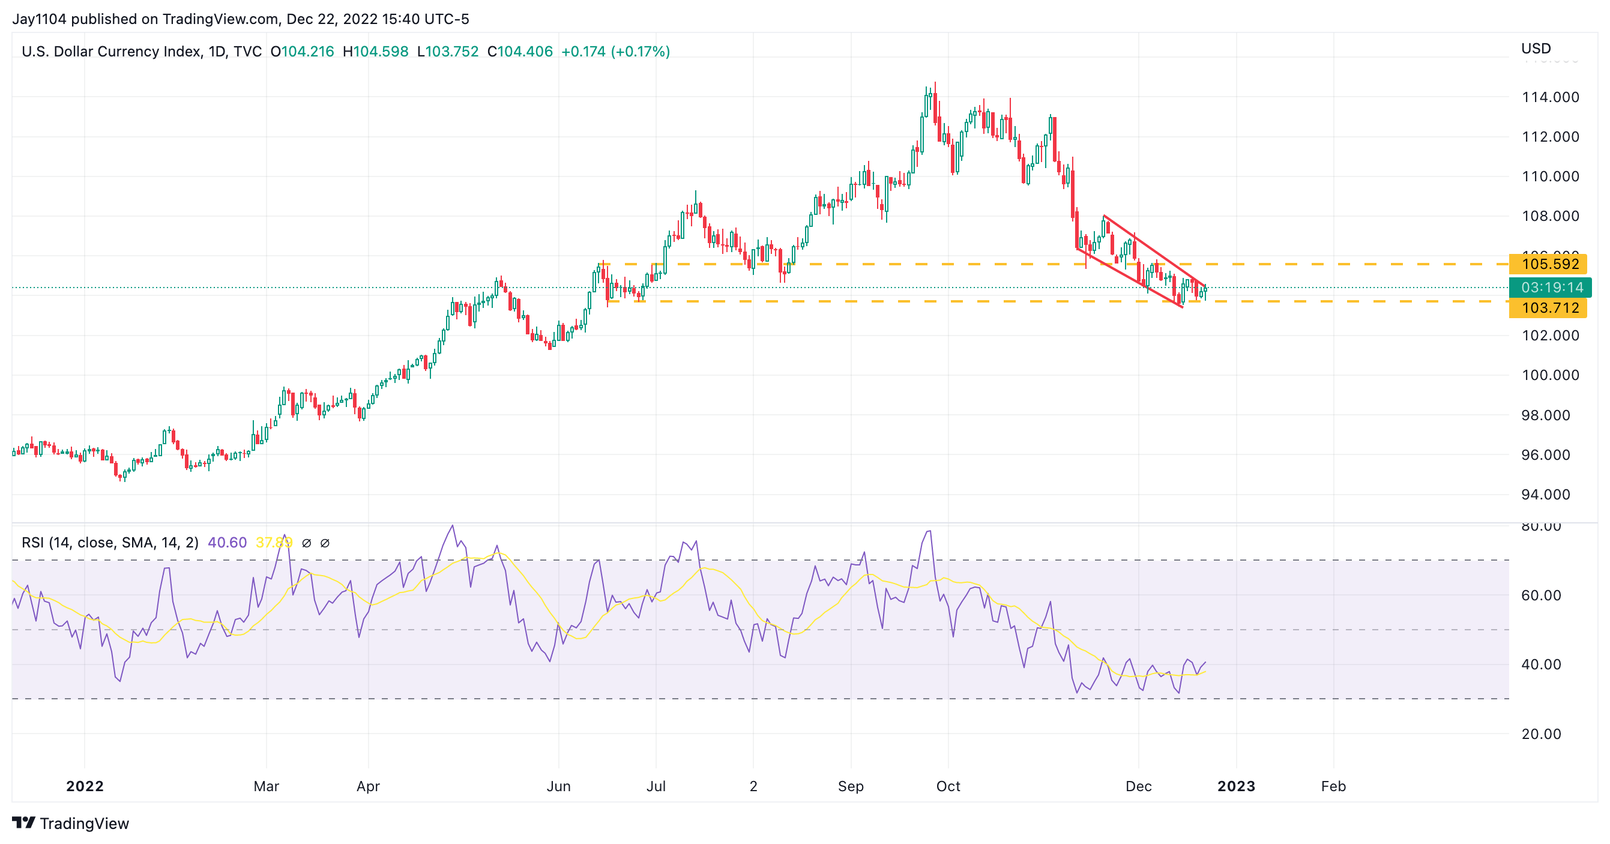The height and width of the screenshot is (844, 1610).
Task: Click the Dec time axis label
Action: pyautogui.click(x=1138, y=786)
